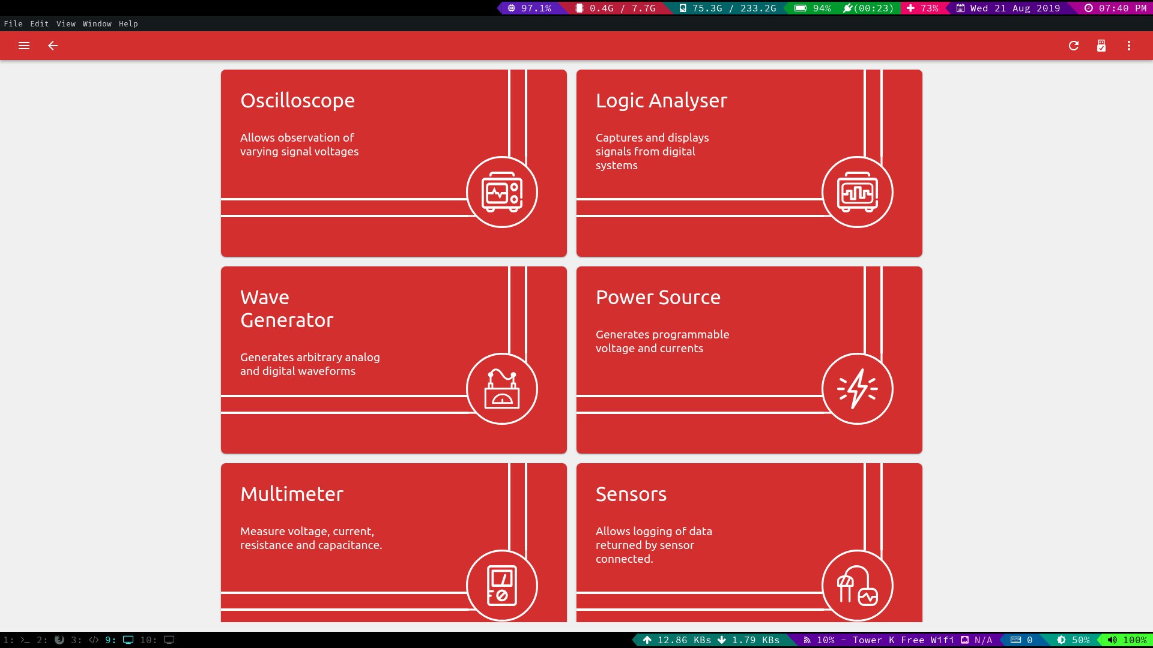Open the Oscilloscope card title

pyautogui.click(x=297, y=100)
